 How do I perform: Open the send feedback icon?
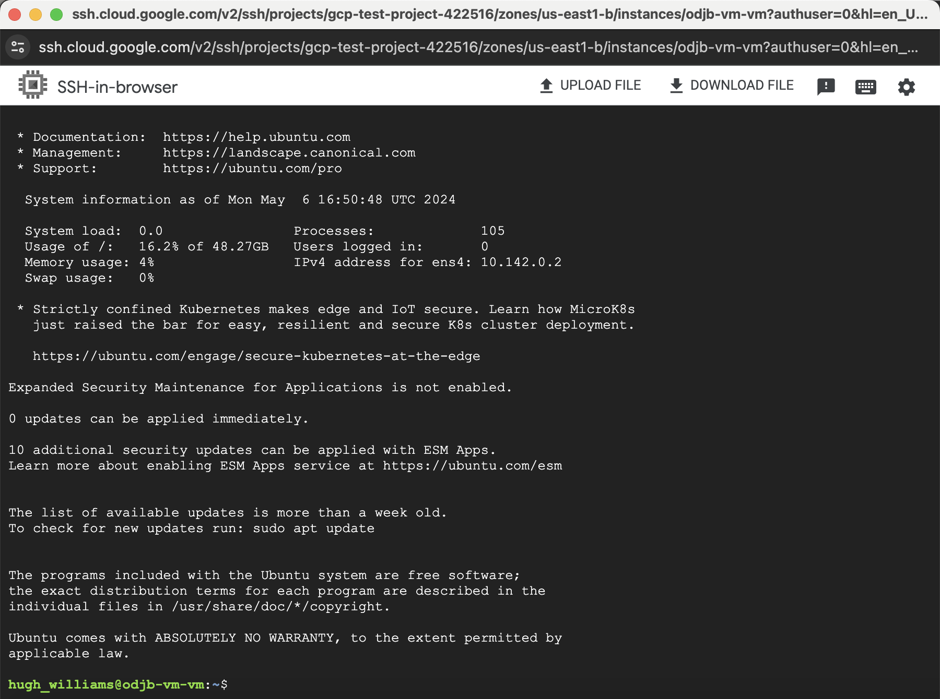tap(826, 87)
